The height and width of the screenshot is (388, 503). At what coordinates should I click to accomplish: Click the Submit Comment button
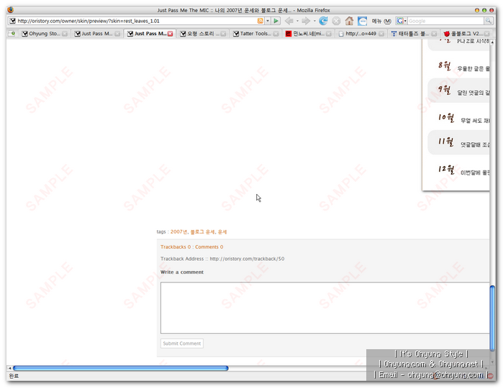(x=182, y=343)
